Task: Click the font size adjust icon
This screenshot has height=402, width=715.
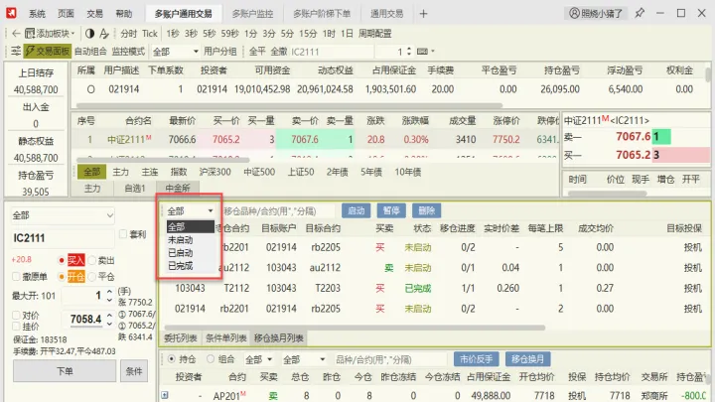Action: point(104,34)
